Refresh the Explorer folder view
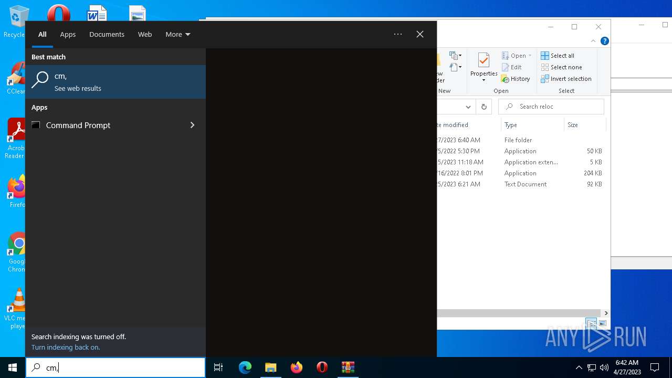The image size is (672, 378). coord(484,107)
